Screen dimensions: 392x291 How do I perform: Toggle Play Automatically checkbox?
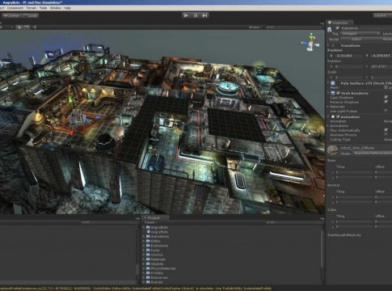tap(386, 130)
